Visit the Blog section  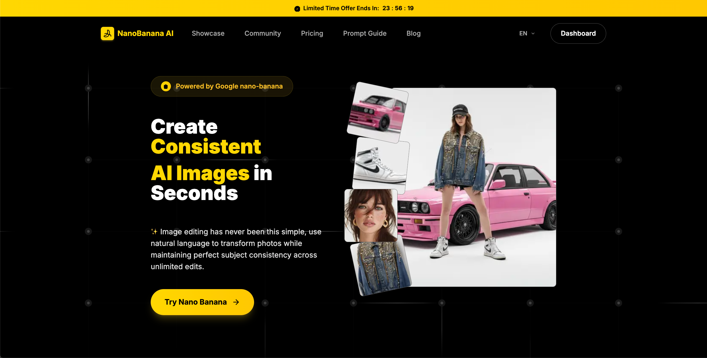413,33
